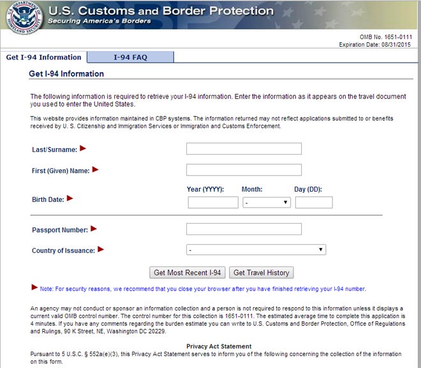This screenshot has height=368, width=421.
Task: Click red arrow beside Passport Number label
Action: click(x=94, y=229)
